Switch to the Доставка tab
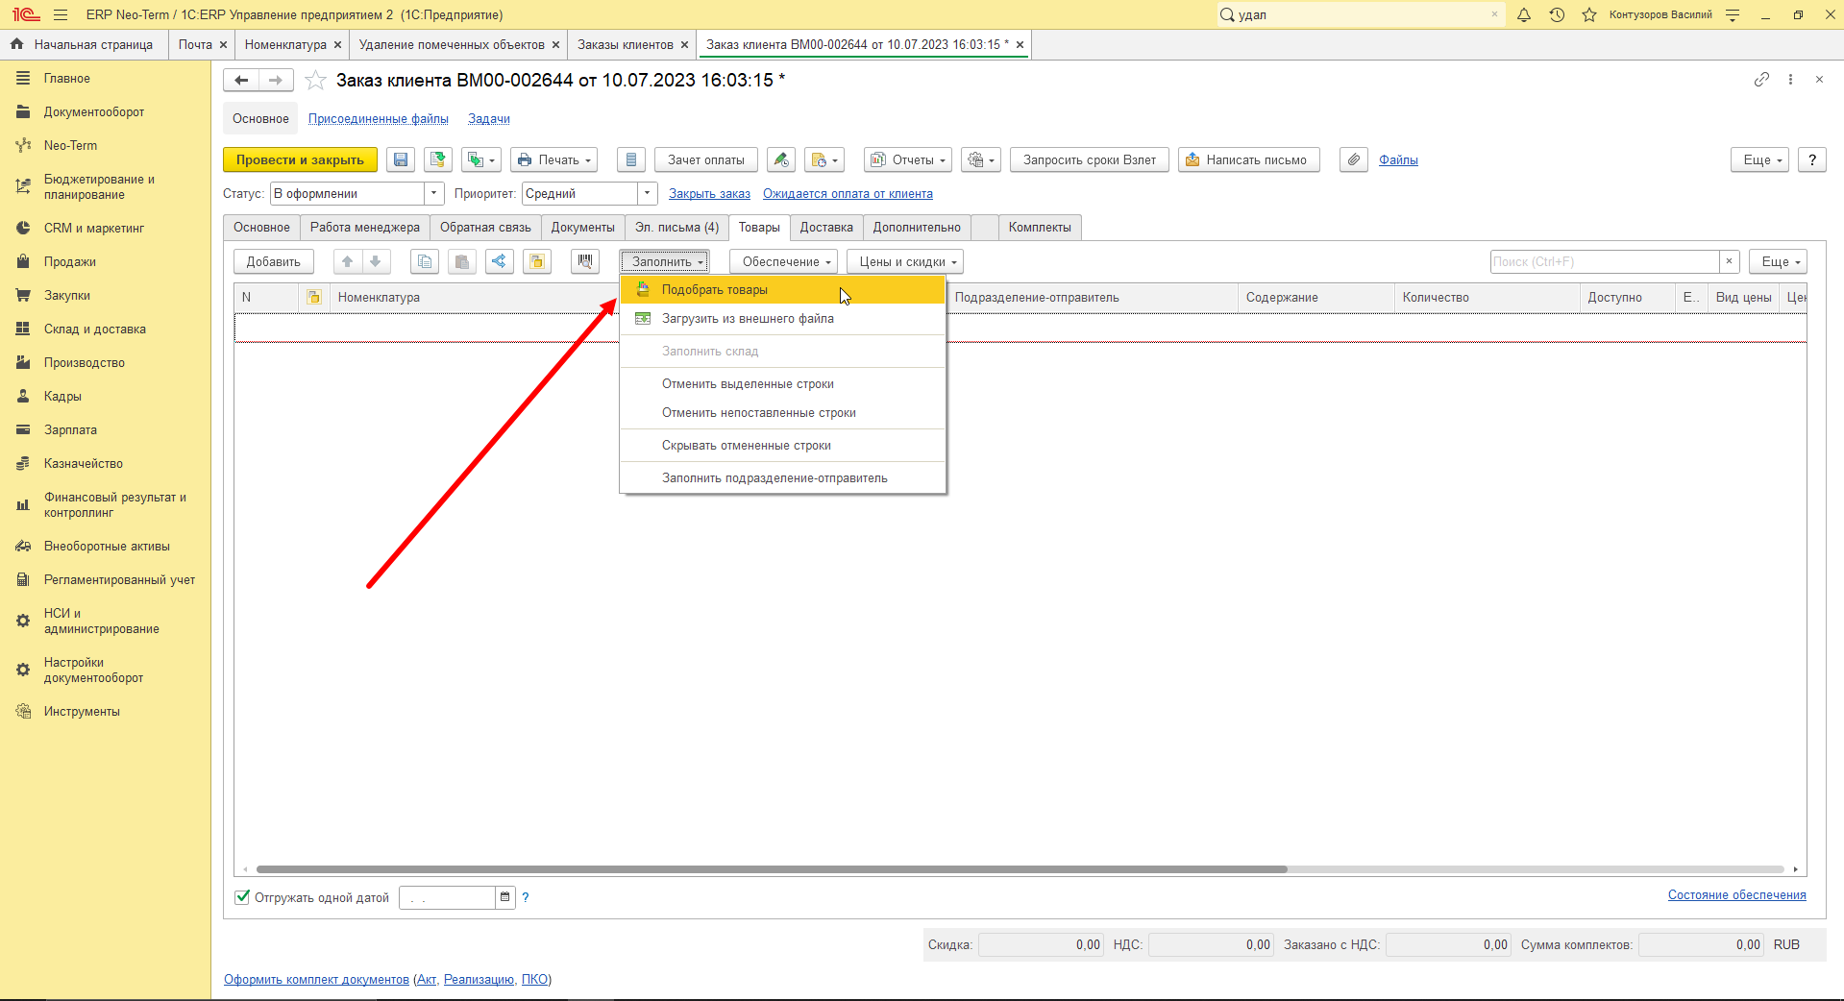 826,228
